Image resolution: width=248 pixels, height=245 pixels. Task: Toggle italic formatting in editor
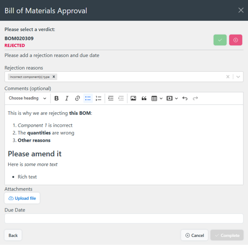click(x=67, y=98)
